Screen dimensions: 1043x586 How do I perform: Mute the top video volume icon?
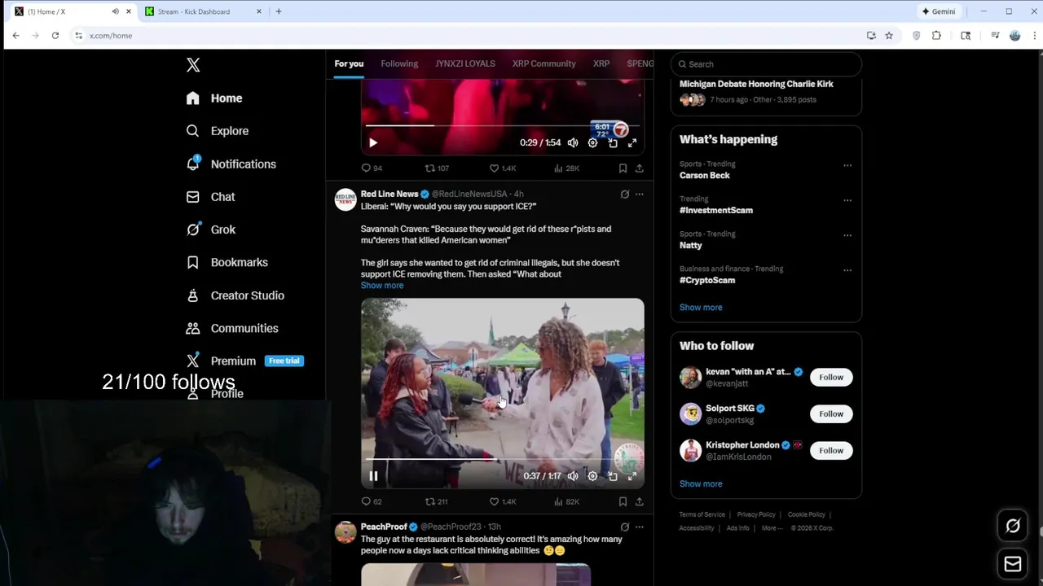tap(573, 142)
